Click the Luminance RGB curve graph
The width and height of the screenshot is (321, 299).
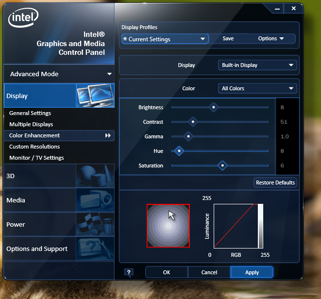[x=238, y=226]
